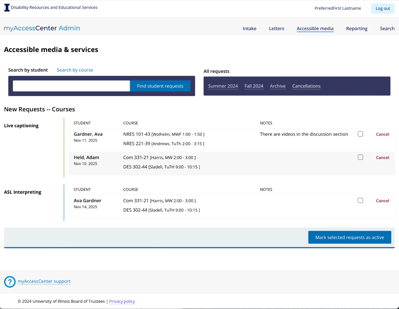Open the Letters section
Viewport: 399px width, 309px height.
tap(276, 29)
